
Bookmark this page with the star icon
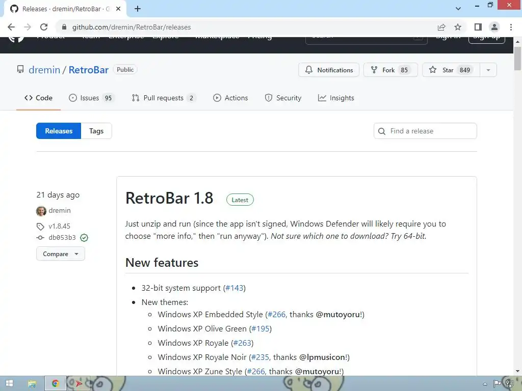click(x=458, y=27)
